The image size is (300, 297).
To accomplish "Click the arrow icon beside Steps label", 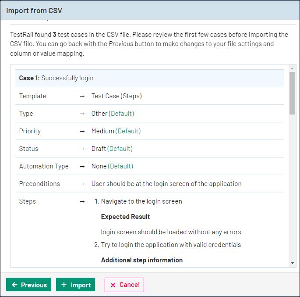I will [x=82, y=201].
